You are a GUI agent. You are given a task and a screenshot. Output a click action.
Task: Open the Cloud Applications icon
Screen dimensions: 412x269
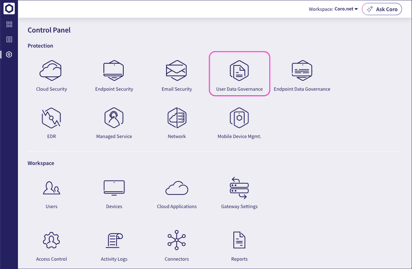point(177,188)
